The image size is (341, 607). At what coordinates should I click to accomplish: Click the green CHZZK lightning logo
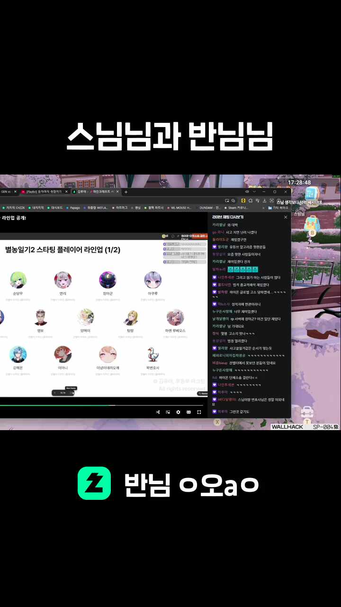click(94, 483)
